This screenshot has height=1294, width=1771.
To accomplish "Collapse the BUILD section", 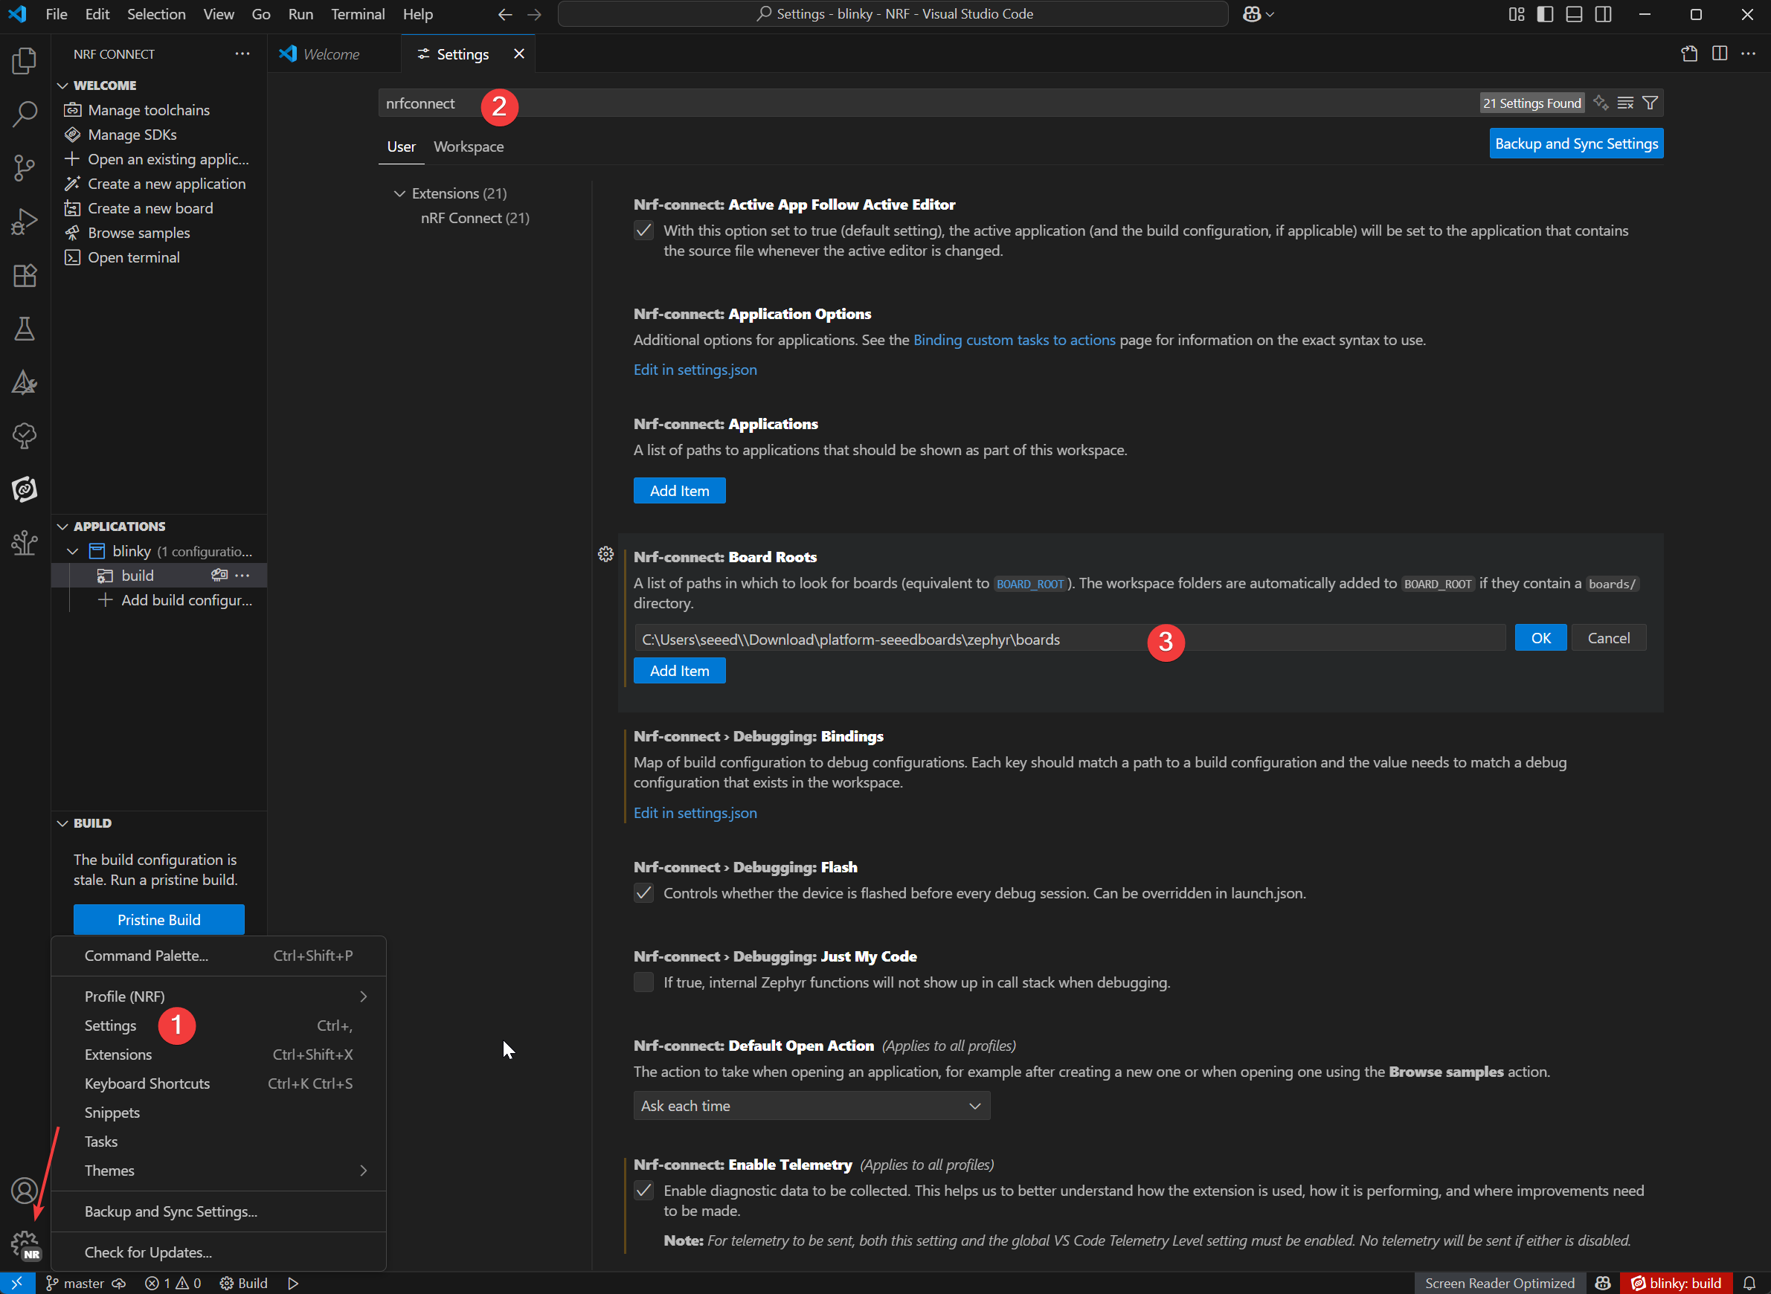I will [x=62, y=823].
